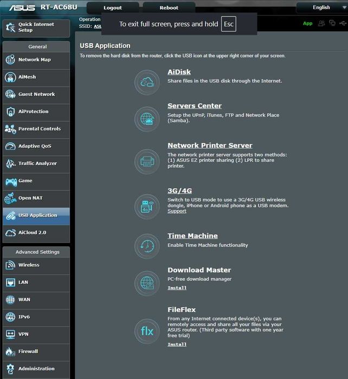Click the 3G/4G USB dongle icon
This screenshot has height=379, width=348.
pyautogui.click(x=147, y=207)
